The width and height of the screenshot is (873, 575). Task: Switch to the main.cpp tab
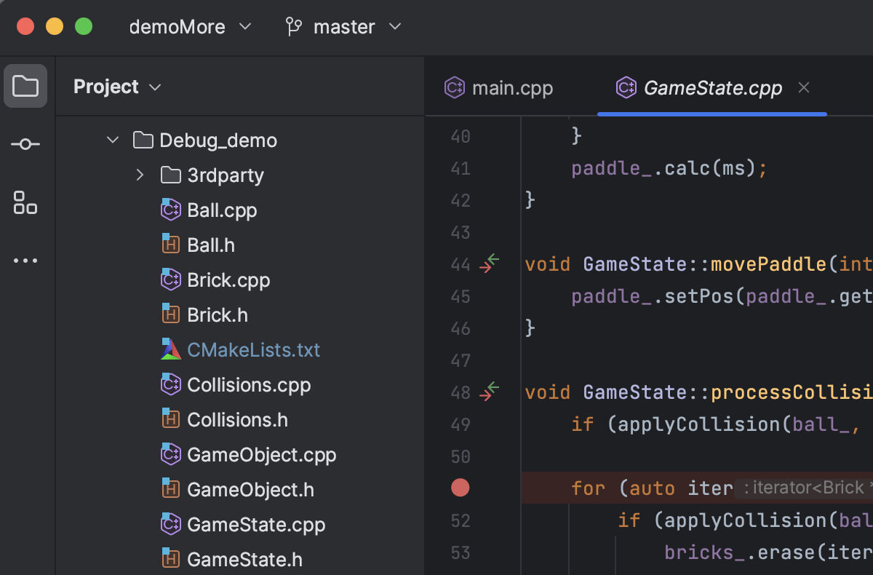tap(499, 88)
